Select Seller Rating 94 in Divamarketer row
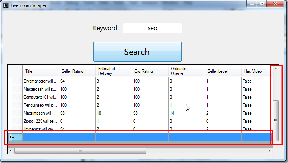288x163 pixels. click(x=77, y=81)
